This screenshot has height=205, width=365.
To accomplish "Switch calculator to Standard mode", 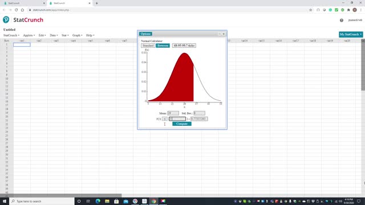I will pos(148,46).
